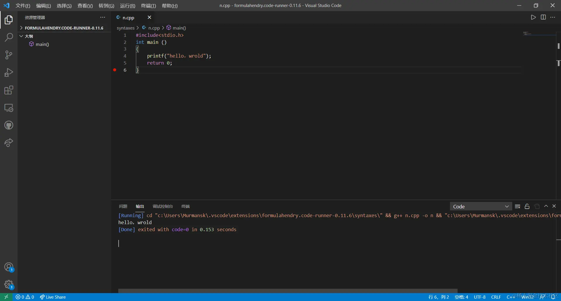The height and width of the screenshot is (301, 561).
Task: Open the Remote Explorer view
Action: coord(9,108)
